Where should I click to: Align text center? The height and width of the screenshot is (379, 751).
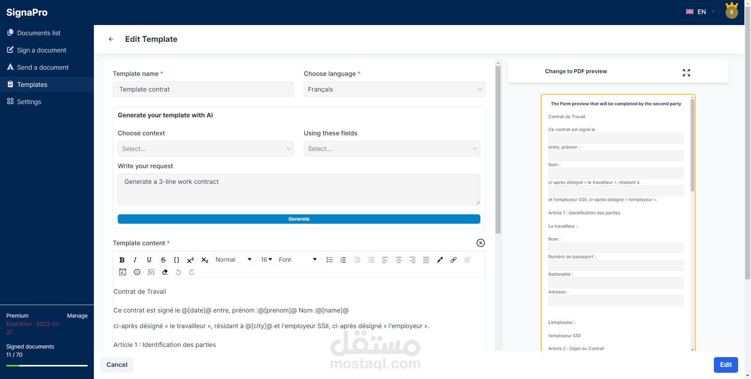pyautogui.click(x=399, y=260)
